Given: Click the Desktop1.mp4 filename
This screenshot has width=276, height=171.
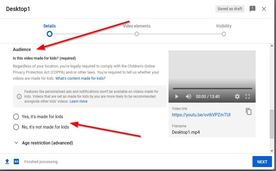Looking at the screenshot, I should coord(186,132).
